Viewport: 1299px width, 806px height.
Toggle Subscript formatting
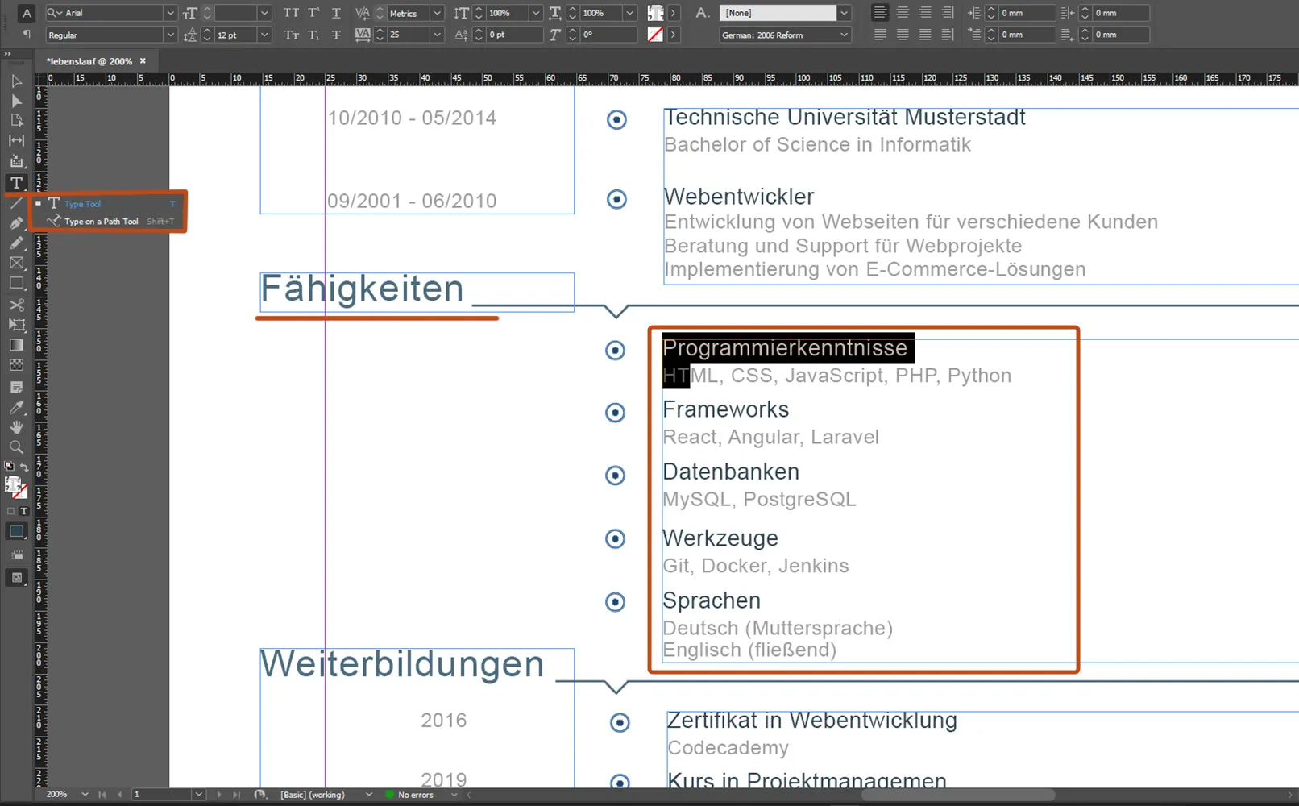313,35
